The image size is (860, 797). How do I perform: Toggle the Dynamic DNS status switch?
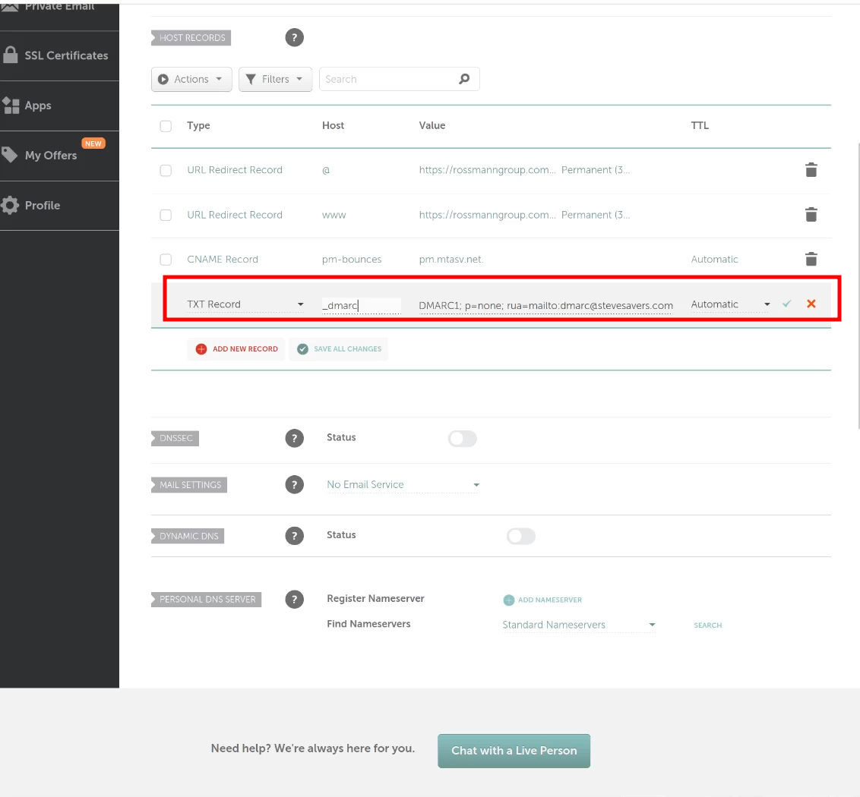click(520, 536)
